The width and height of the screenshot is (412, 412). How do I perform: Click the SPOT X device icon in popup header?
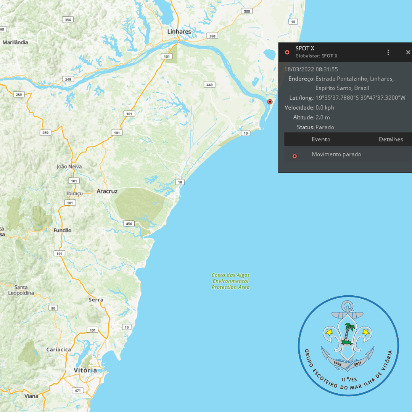pyautogui.click(x=287, y=52)
